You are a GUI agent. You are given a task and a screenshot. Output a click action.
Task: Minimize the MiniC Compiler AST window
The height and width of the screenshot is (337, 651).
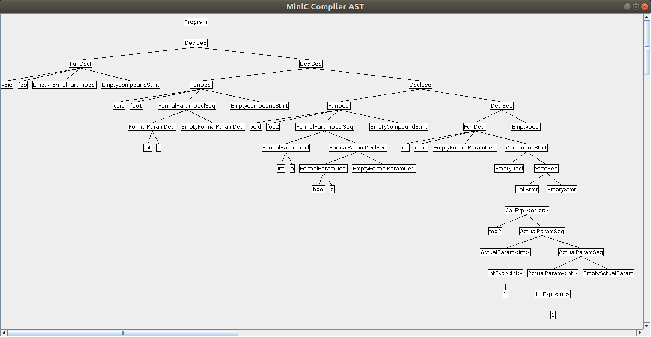click(x=627, y=6)
